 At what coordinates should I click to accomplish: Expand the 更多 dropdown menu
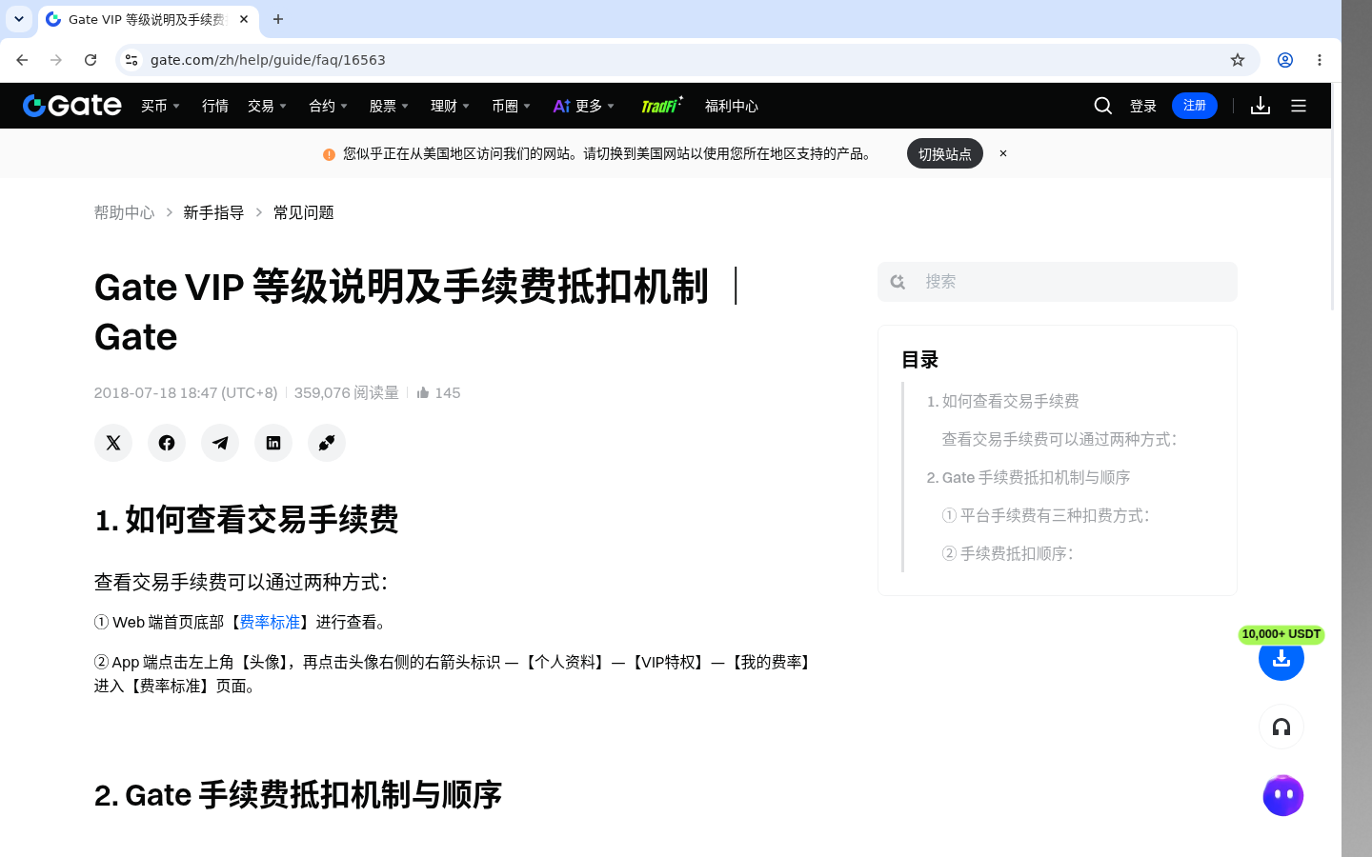(584, 106)
